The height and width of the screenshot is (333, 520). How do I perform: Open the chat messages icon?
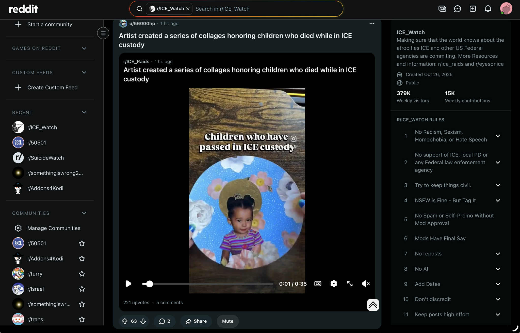click(x=457, y=9)
